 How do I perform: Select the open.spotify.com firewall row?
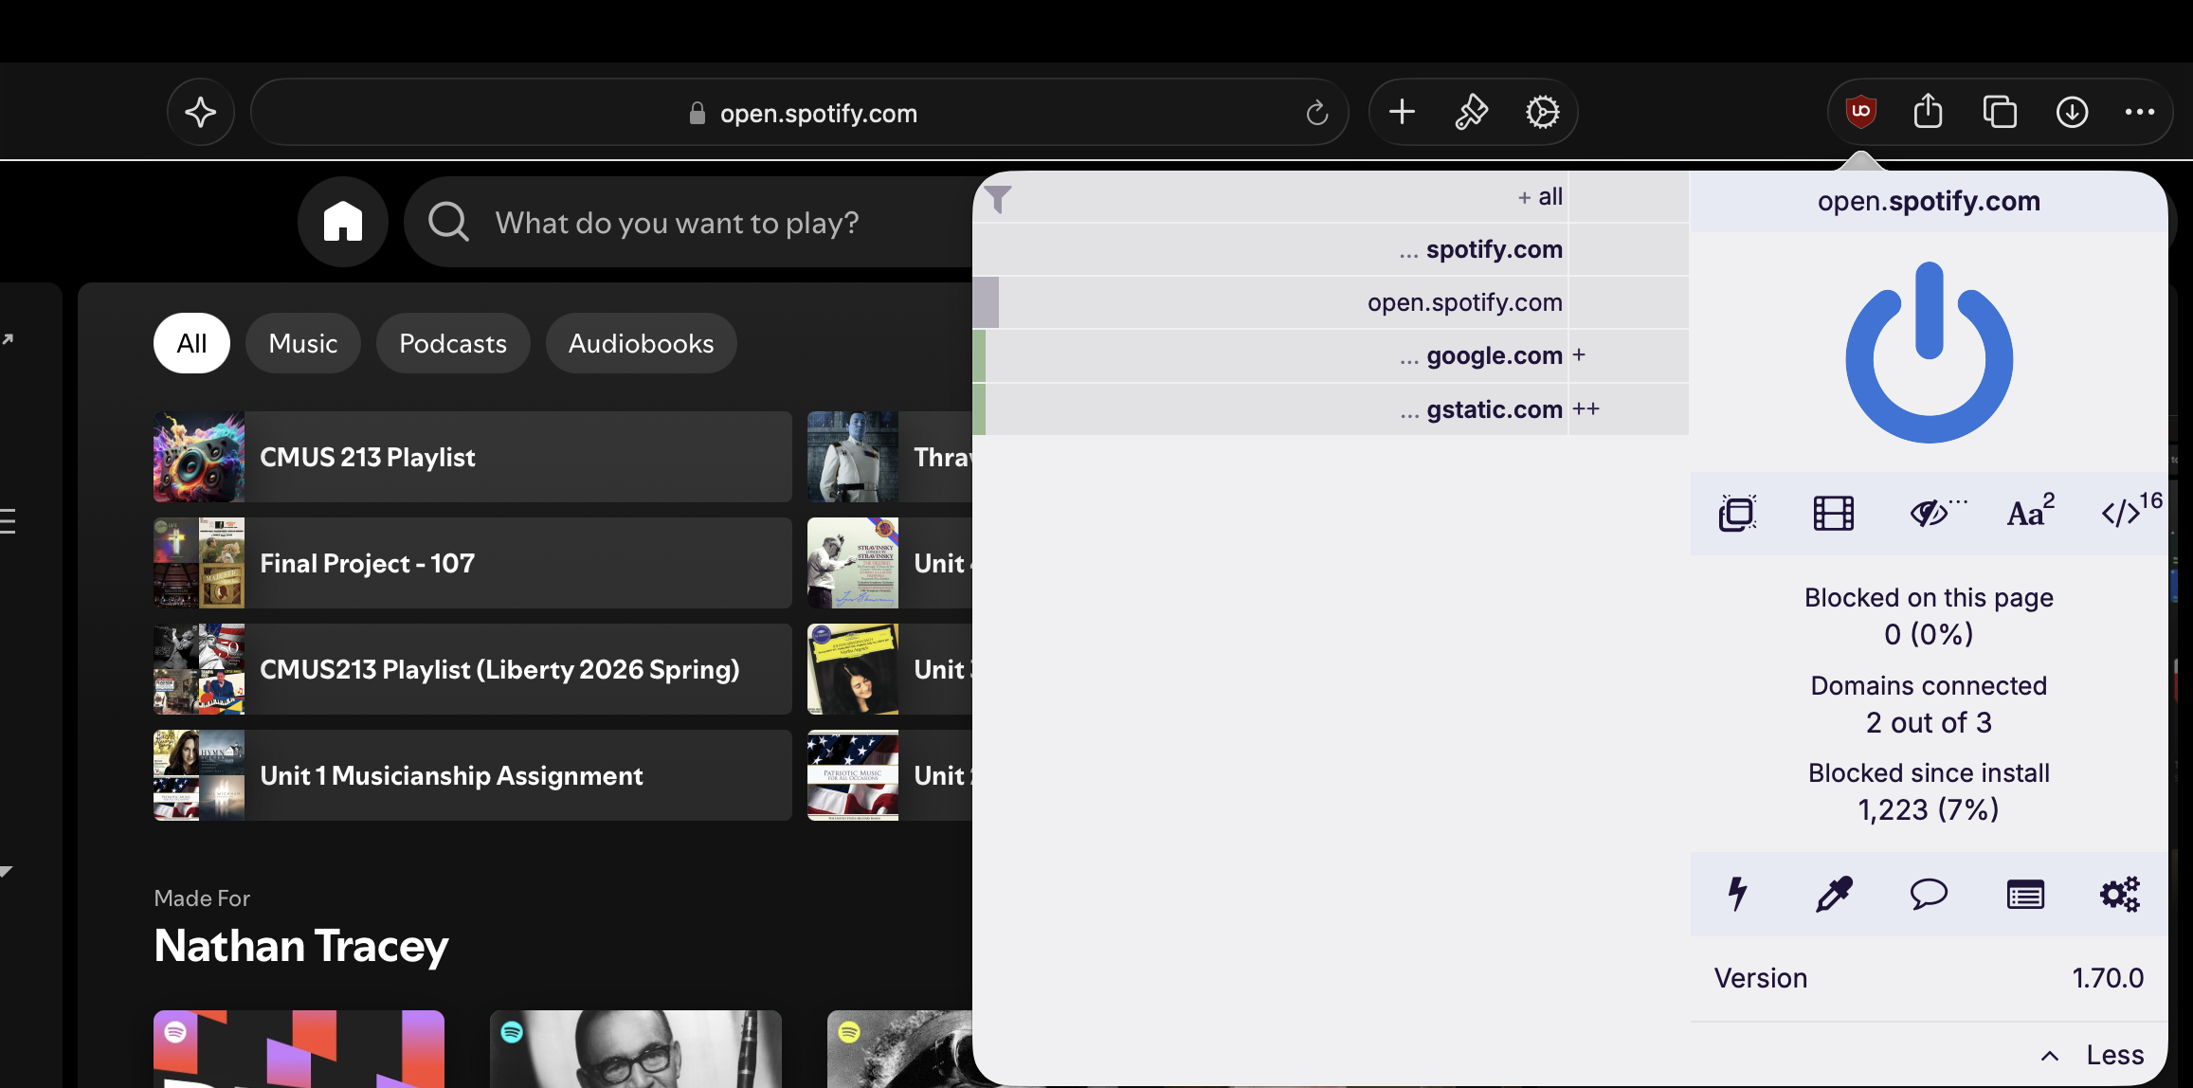1331,302
